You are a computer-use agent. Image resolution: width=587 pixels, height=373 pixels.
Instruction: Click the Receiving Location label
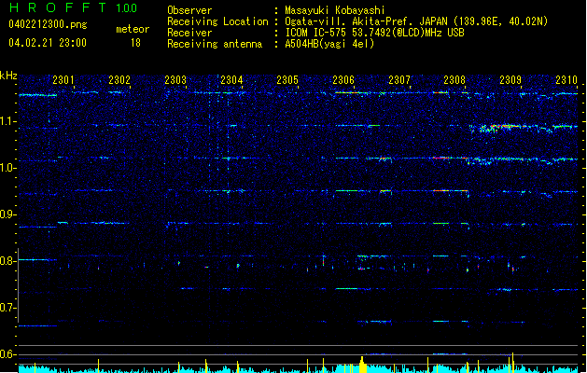(x=217, y=21)
